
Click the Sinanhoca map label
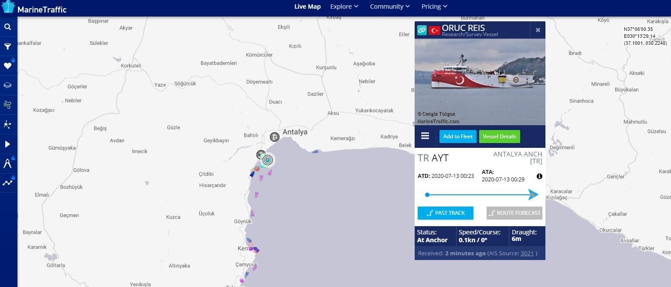581,101
